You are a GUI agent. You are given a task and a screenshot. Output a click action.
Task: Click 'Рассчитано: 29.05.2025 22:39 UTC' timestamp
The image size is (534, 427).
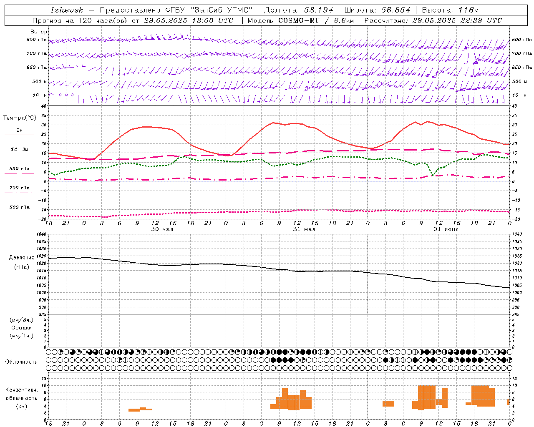tap(433, 20)
